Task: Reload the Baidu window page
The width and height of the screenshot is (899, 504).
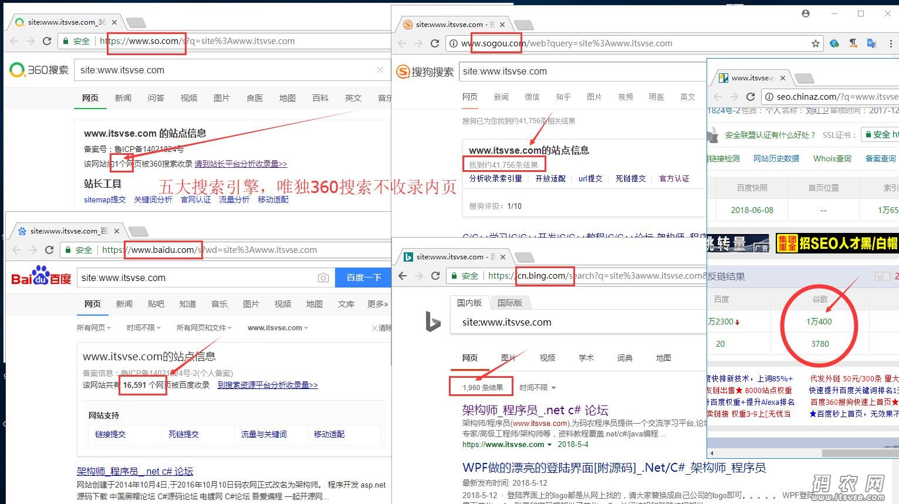Action: (x=49, y=250)
